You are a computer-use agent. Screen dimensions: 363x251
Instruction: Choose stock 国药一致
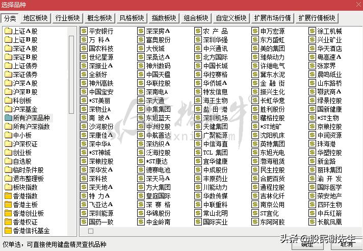pos(101,222)
